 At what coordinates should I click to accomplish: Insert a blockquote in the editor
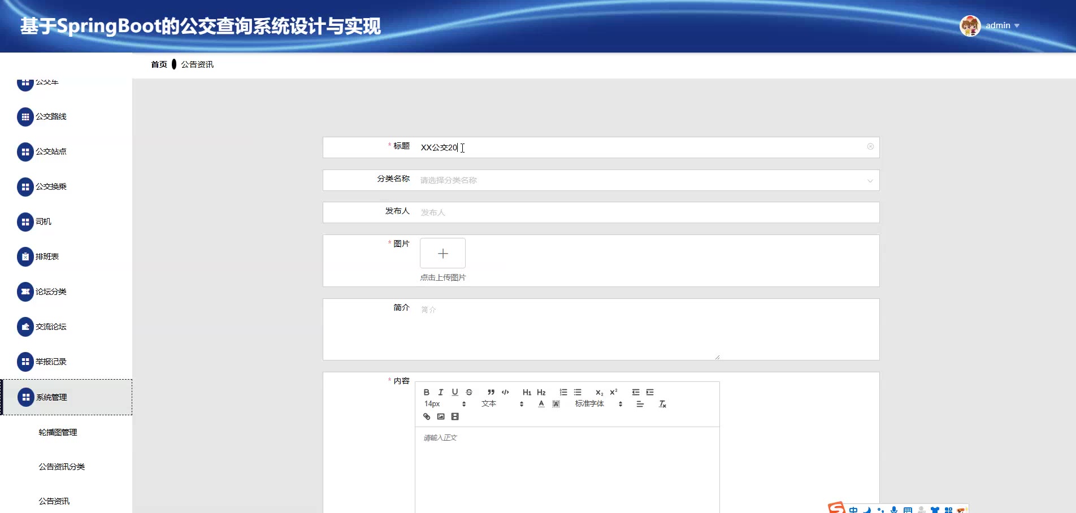click(x=491, y=392)
